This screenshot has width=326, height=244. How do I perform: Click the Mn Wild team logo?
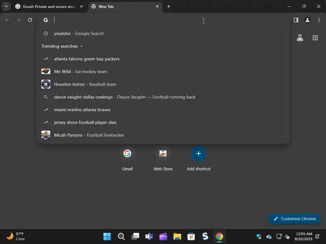tap(46, 71)
